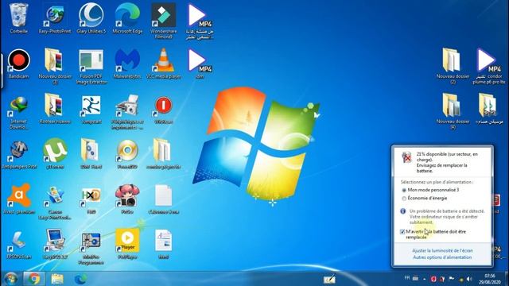Select the html document file icon
Screen dimensions: 509x286
(x=164, y=245)
